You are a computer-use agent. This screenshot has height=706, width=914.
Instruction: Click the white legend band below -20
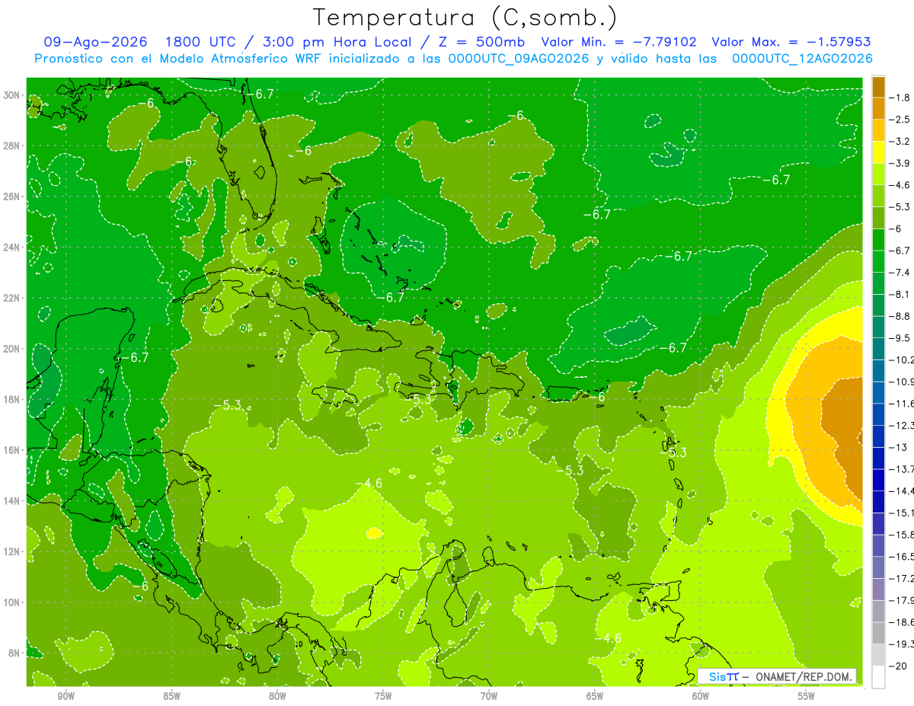(x=878, y=677)
